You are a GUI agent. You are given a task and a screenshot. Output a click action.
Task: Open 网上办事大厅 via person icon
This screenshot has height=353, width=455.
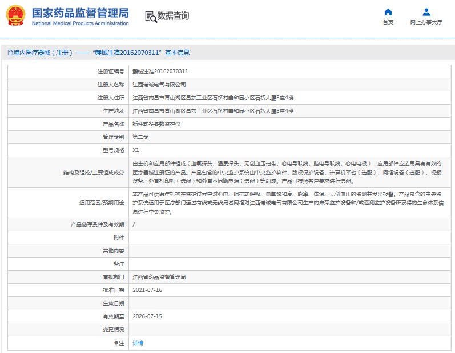[426, 12]
